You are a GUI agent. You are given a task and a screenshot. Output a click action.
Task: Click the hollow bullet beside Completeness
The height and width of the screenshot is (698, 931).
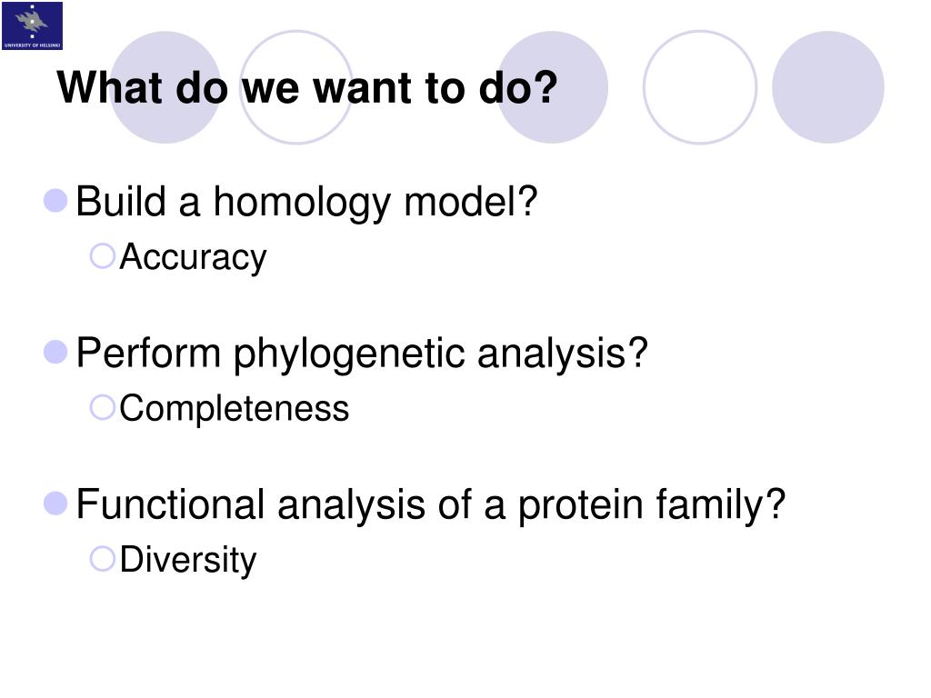[x=102, y=408]
